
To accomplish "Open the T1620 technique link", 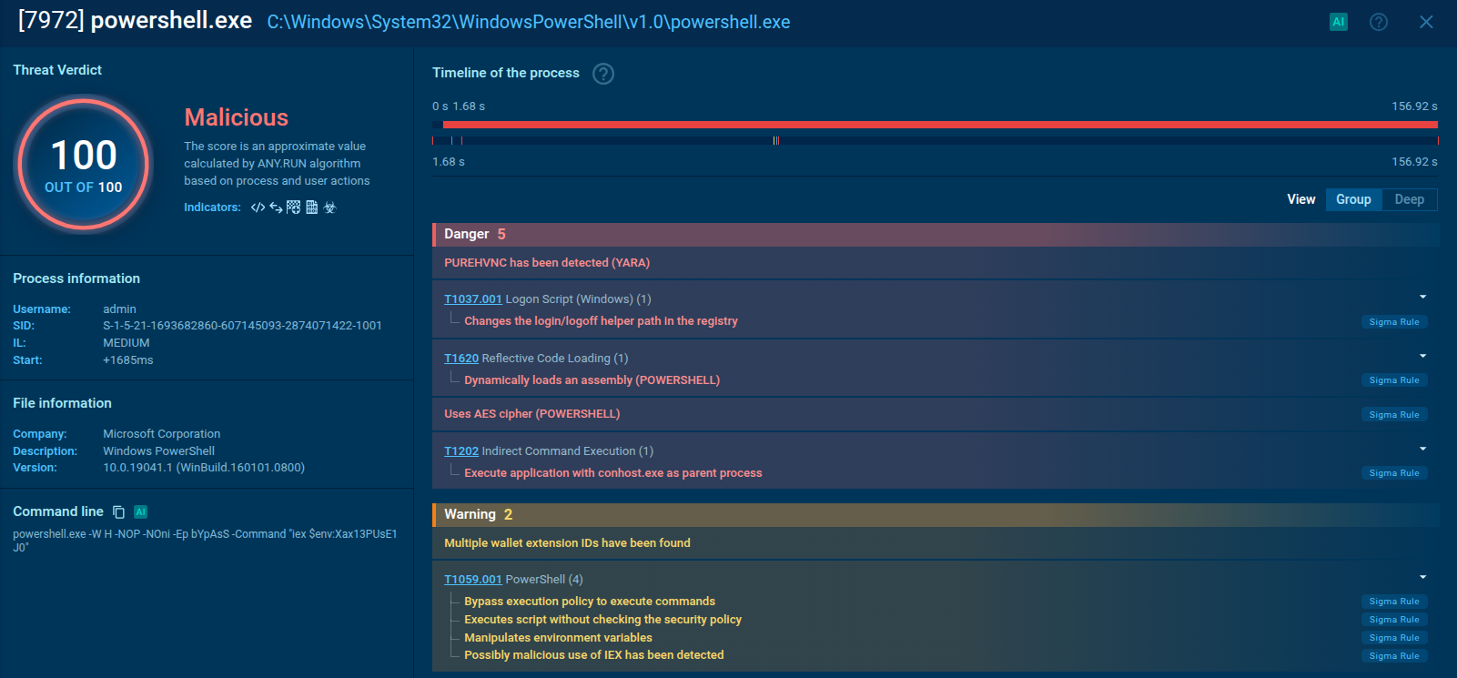I will tap(460, 359).
